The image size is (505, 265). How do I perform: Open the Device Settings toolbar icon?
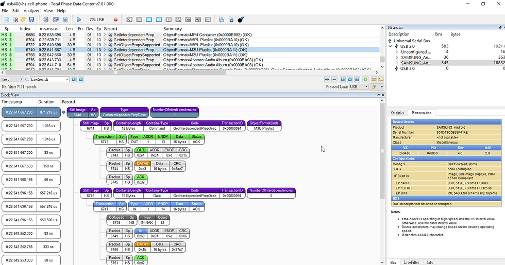56,20
